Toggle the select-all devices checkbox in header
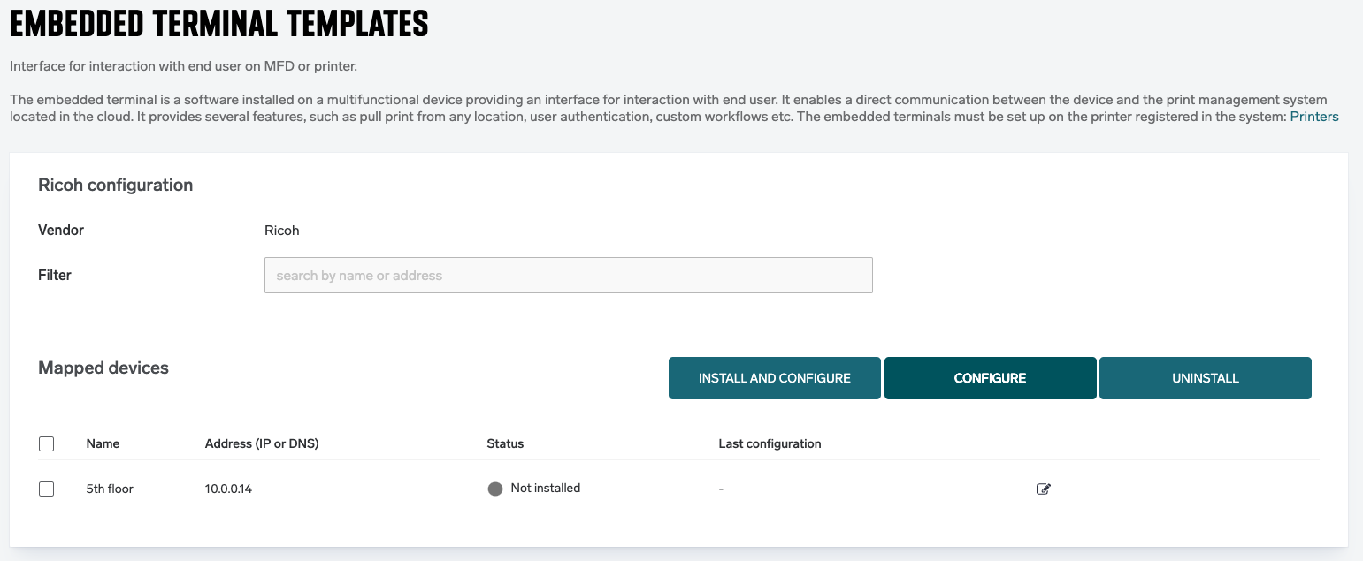 [47, 443]
